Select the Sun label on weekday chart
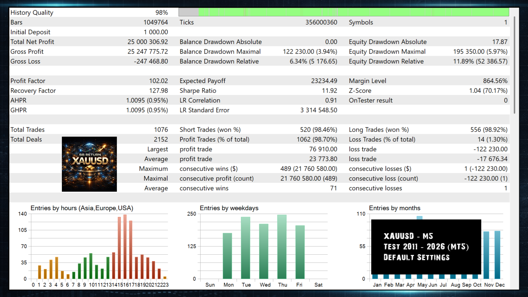Screen dimensions: 528x297 [x=210, y=285]
